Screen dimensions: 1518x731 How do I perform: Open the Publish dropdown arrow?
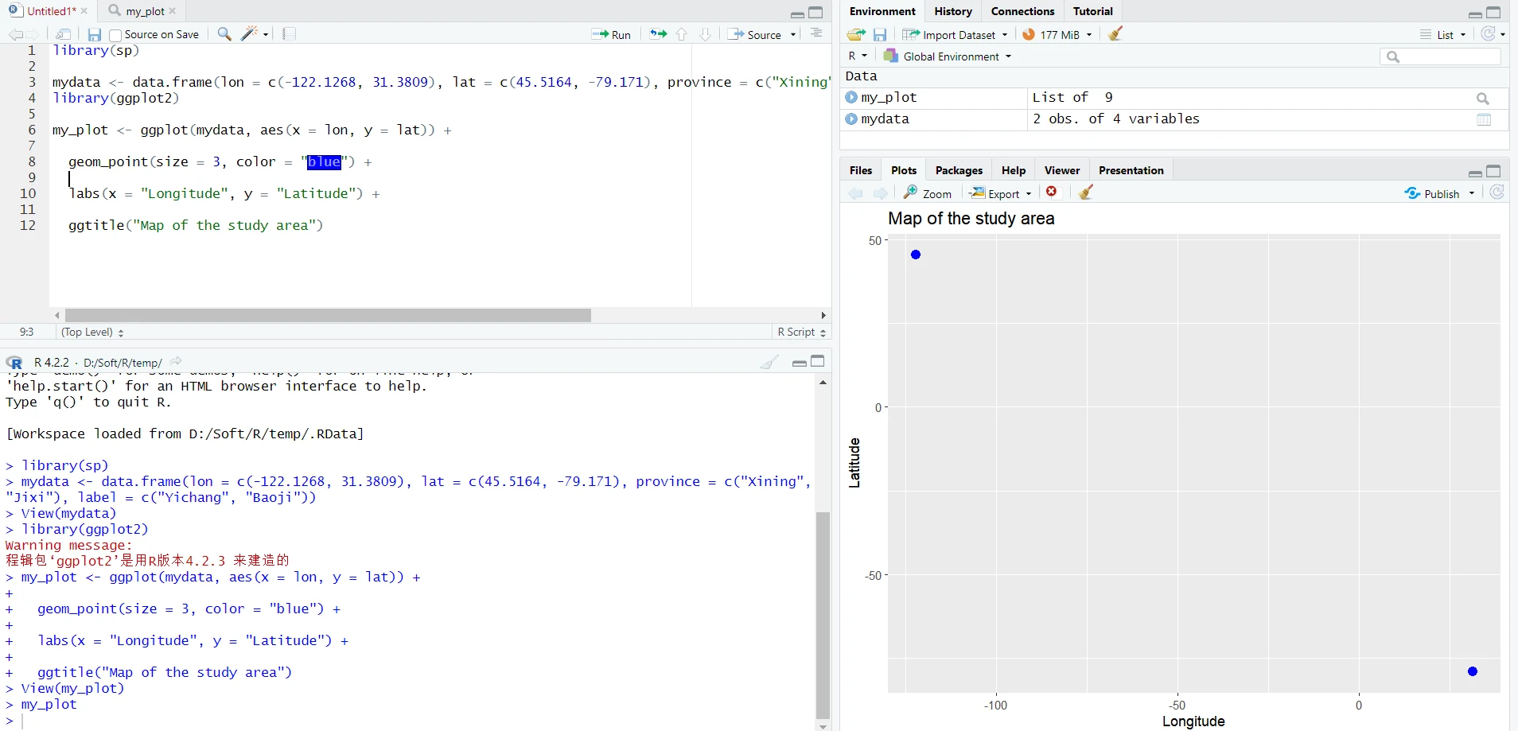[1472, 193]
